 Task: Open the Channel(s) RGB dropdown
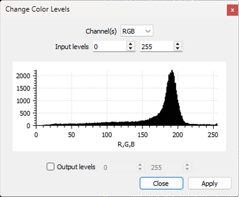137,31
